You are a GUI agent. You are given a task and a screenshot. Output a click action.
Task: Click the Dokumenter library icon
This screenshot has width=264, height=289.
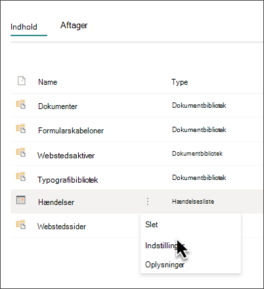point(21,104)
